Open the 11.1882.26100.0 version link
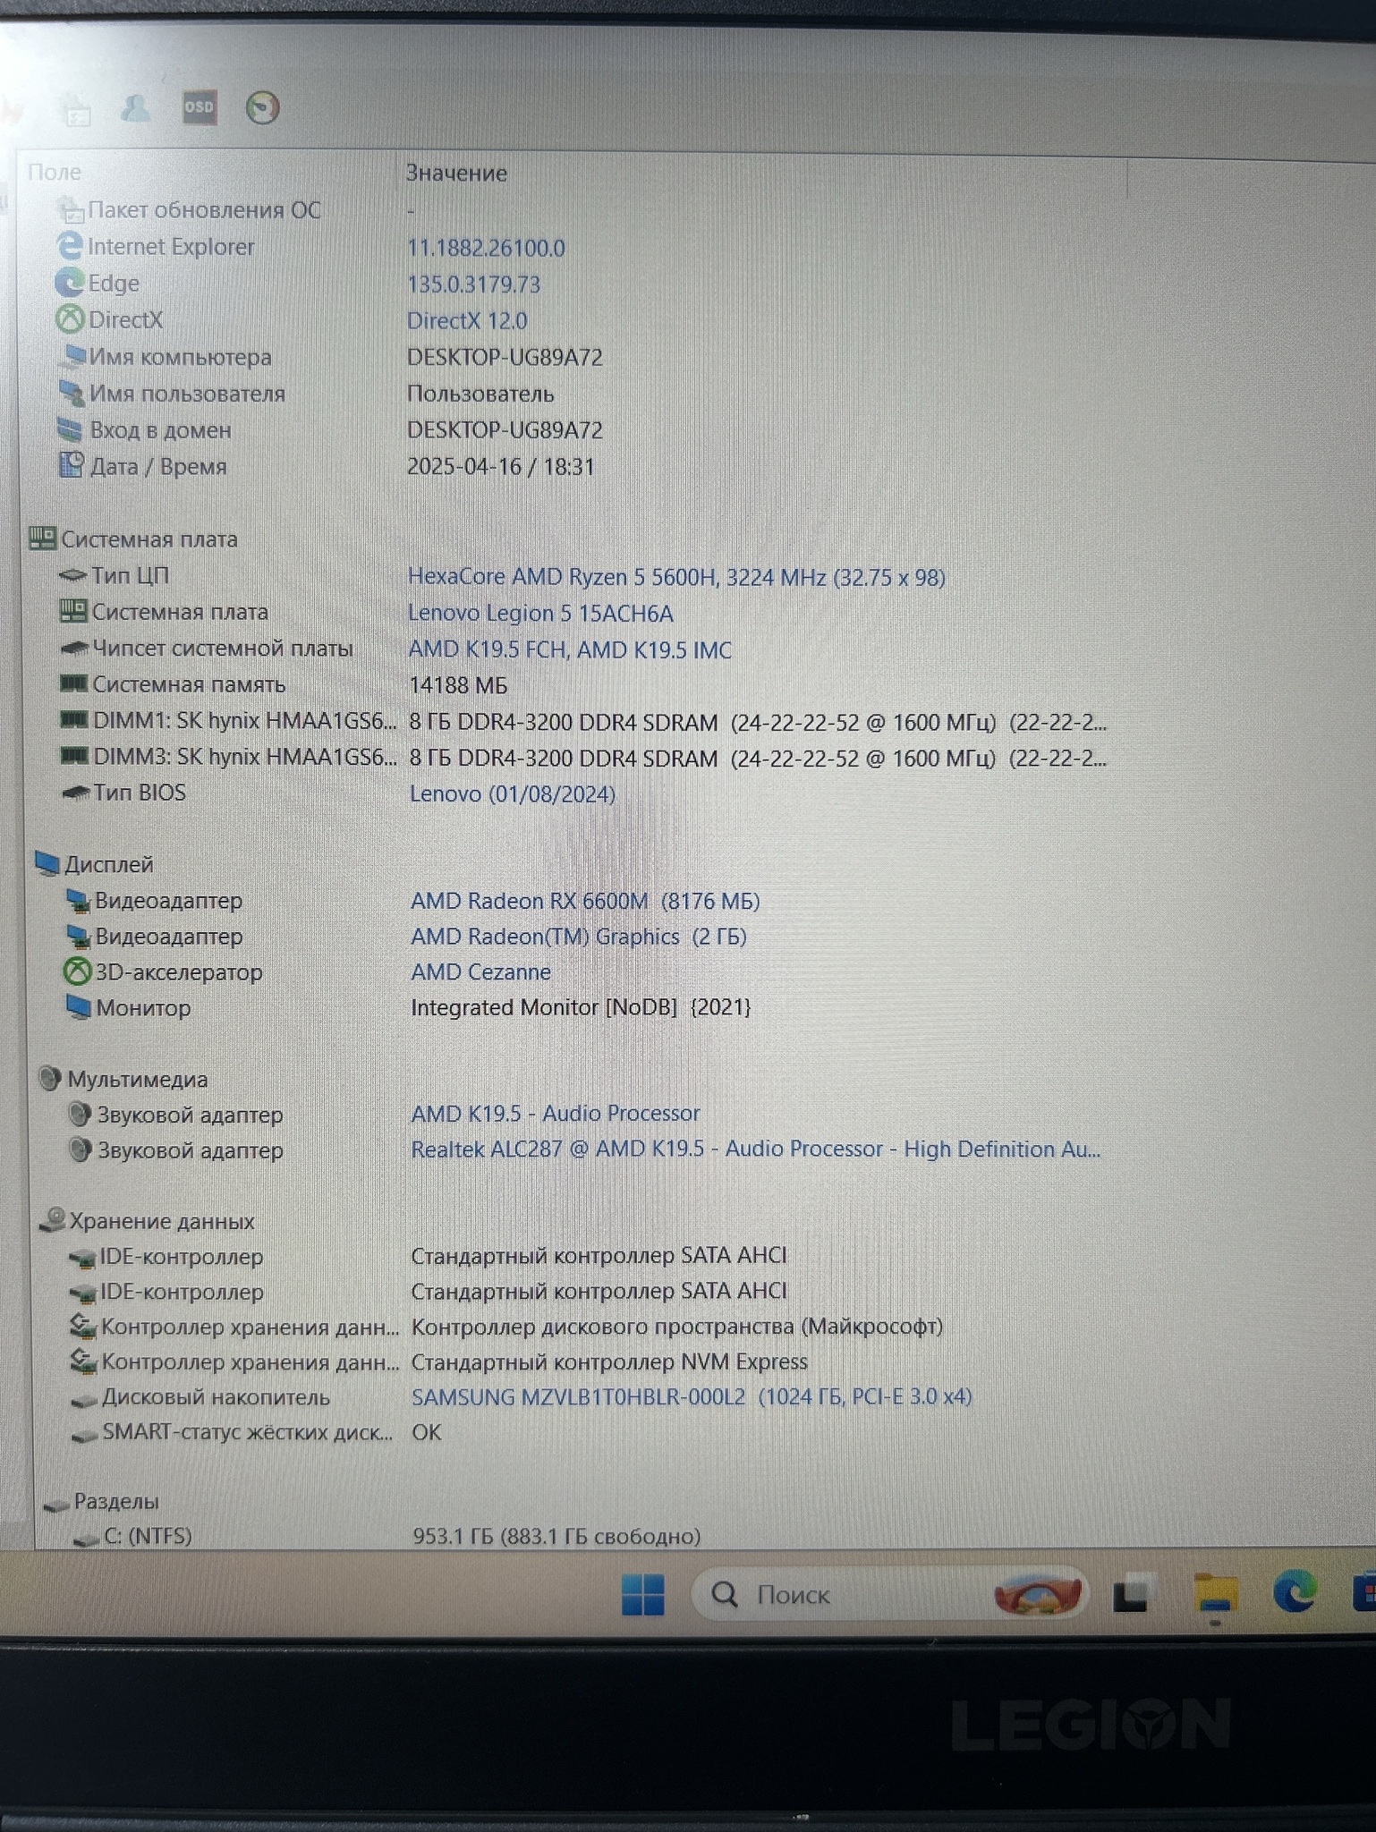The width and height of the screenshot is (1376, 1832). point(486,248)
